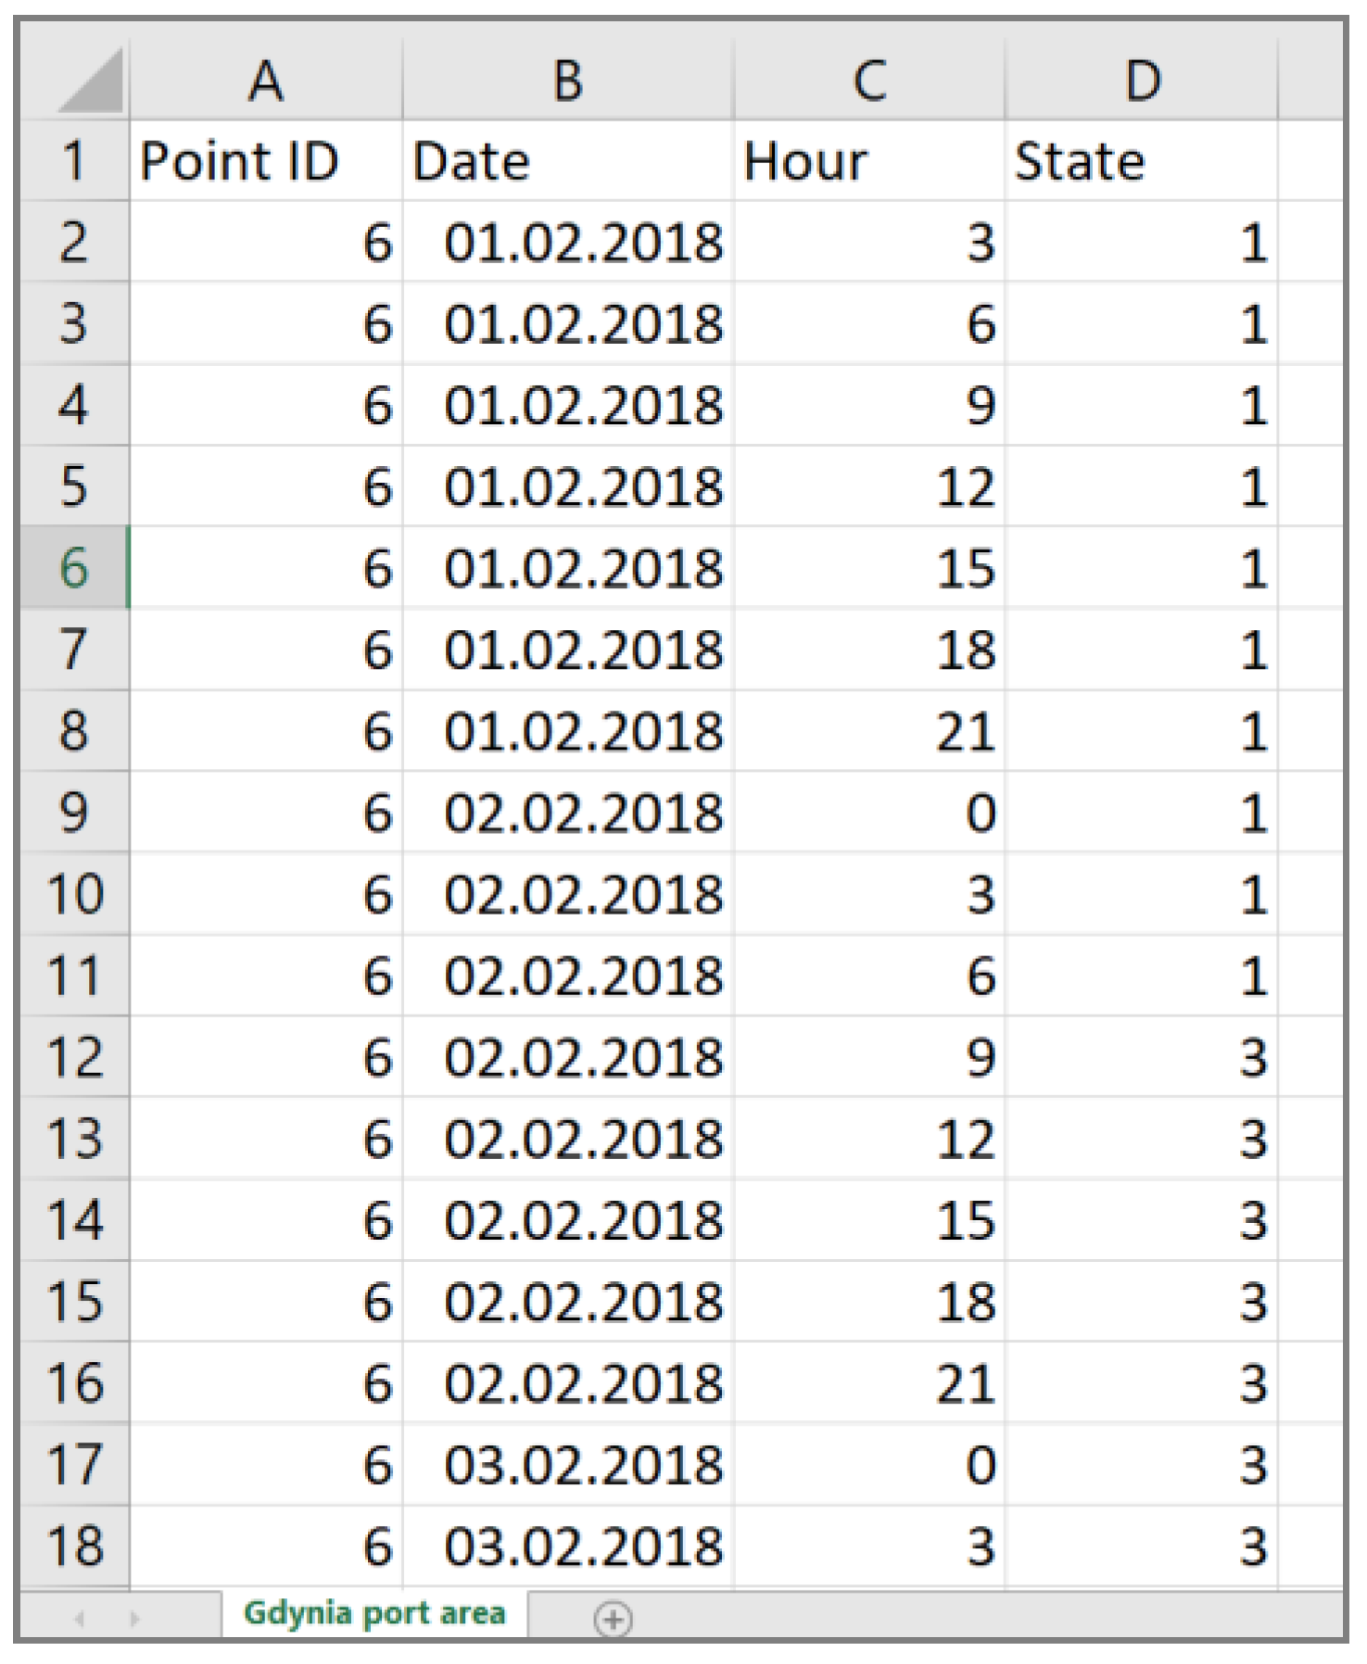Image resolution: width=1367 pixels, height=1664 pixels.
Task: Select row 18 header
Action: pyautogui.click(x=74, y=1546)
